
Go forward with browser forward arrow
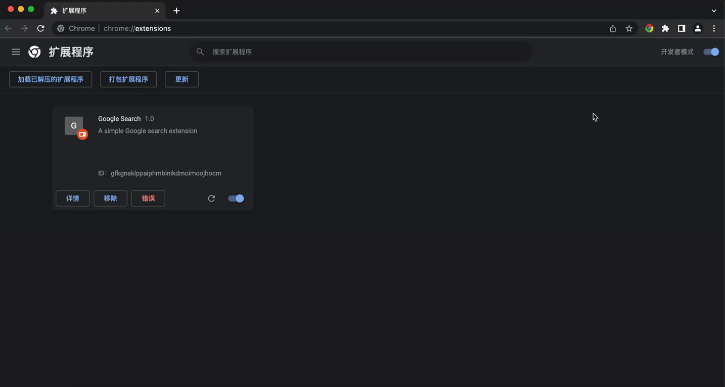click(24, 28)
